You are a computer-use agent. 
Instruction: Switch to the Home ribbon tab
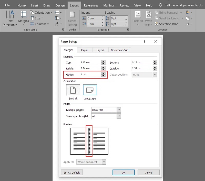coord(22,5)
